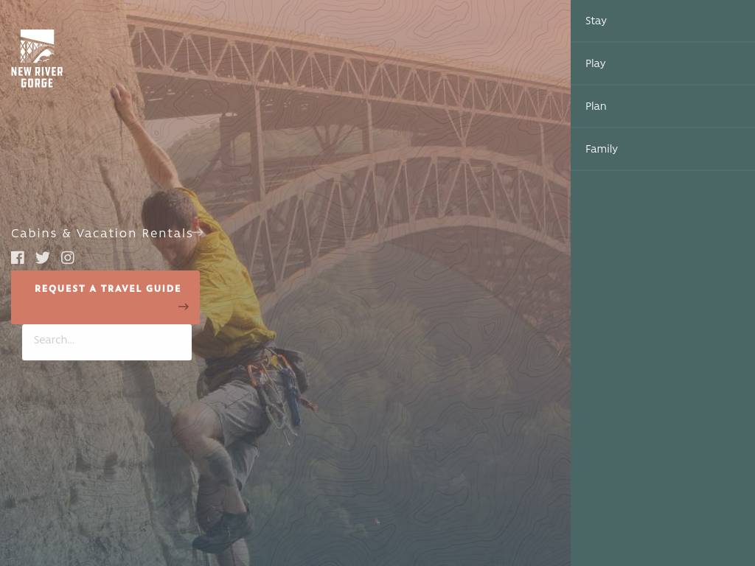Image resolution: width=755 pixels, height=566 pixels.
Task: Follow the Cabins & Vacation Rentals link
Action: 102,233
